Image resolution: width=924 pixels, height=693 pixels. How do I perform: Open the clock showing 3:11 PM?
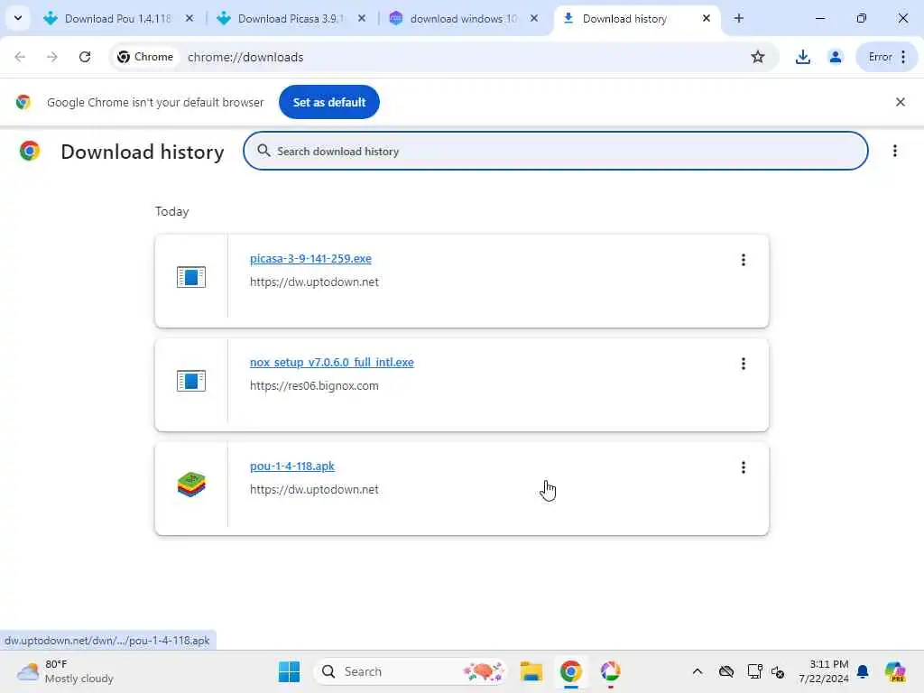tap(823, 671)
